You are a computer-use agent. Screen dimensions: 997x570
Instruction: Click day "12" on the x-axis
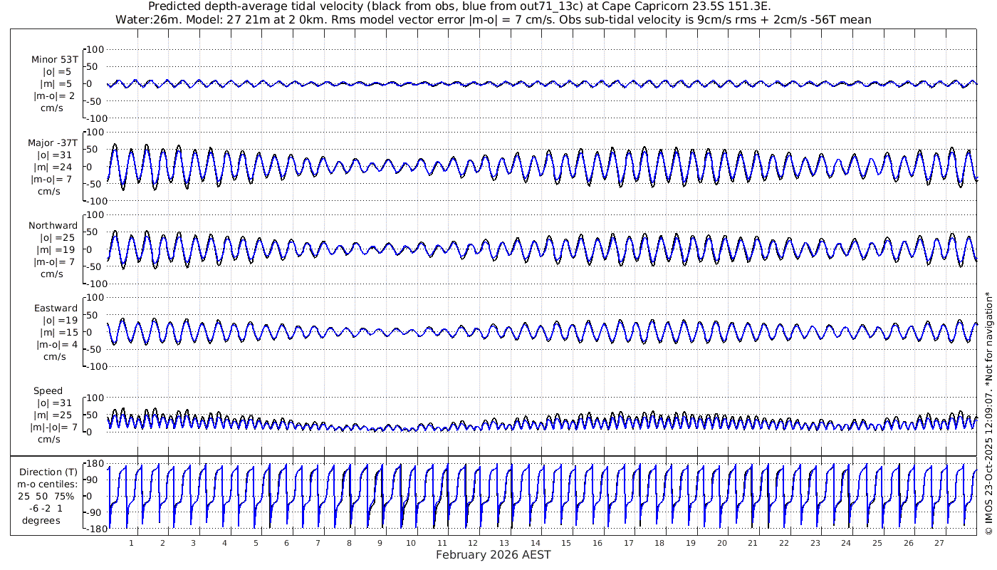point(473,543)
